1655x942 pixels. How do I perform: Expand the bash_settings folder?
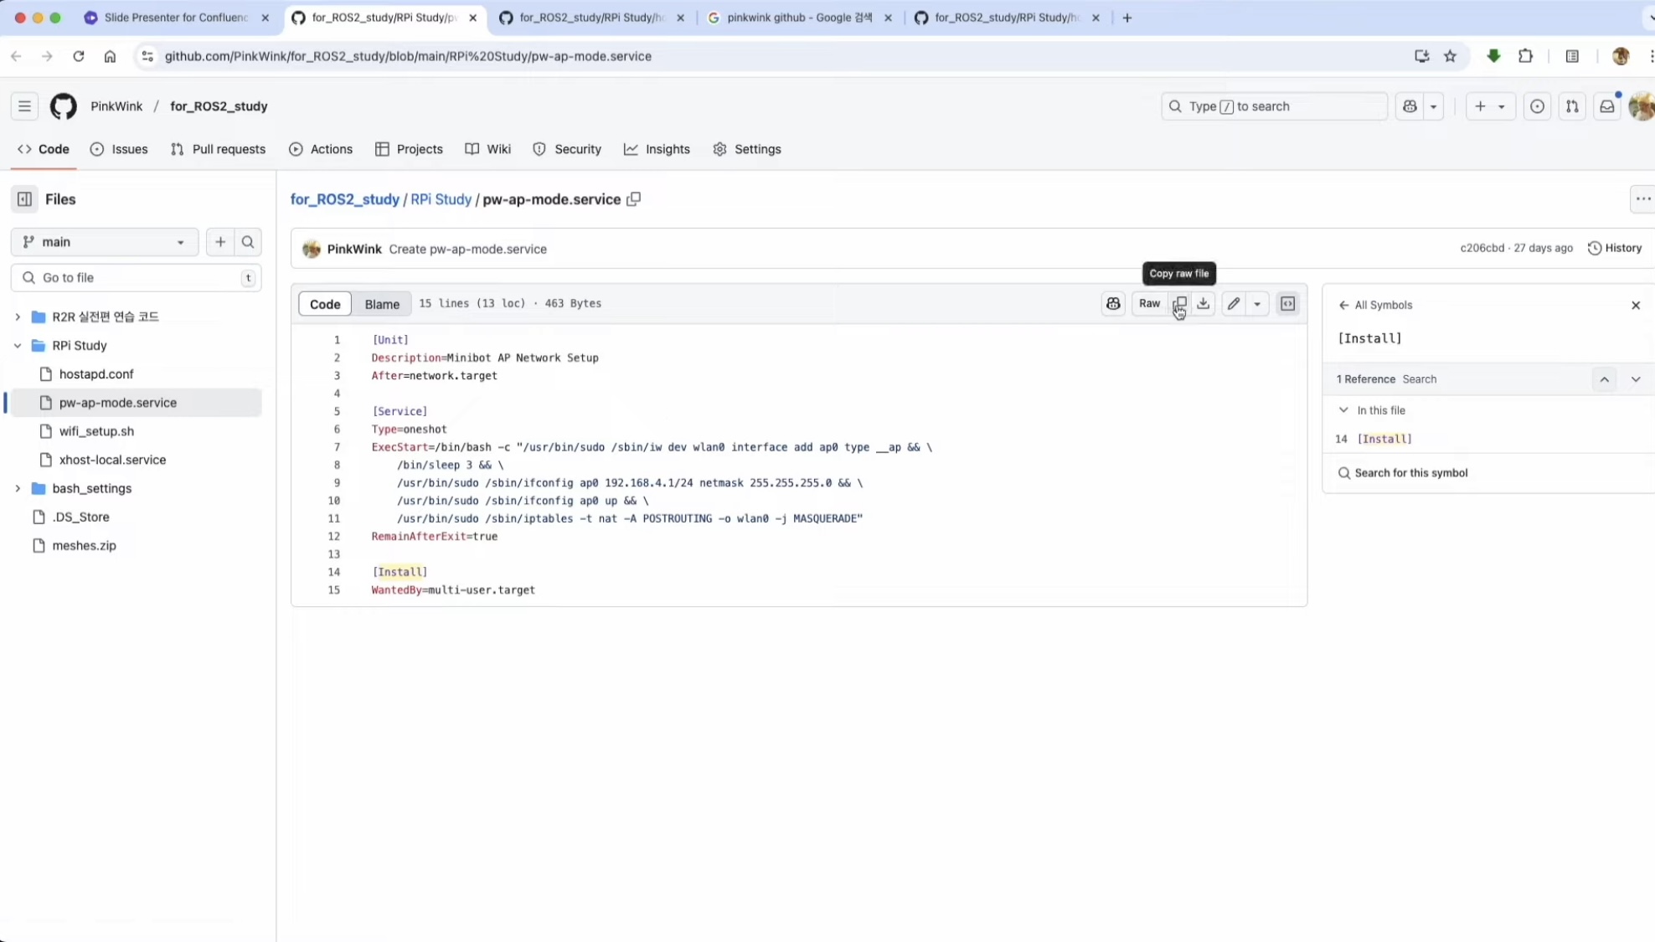tap(18, 488)
